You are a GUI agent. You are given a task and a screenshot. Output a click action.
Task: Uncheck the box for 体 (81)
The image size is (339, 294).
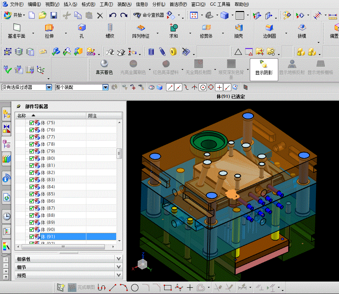tap(32, 166)
